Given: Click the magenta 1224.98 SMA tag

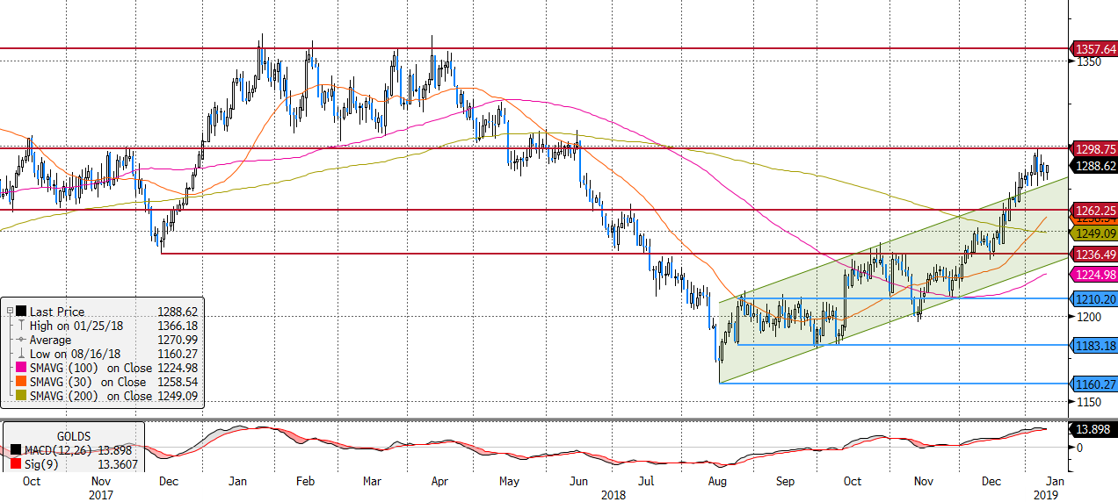Looking at the screenshot, I should 1093,275.
